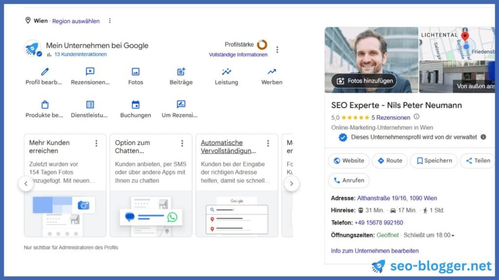Show next suggestion cards with right arrow
The height and width of the screenshot is (280, 499).
click(291, 183)
